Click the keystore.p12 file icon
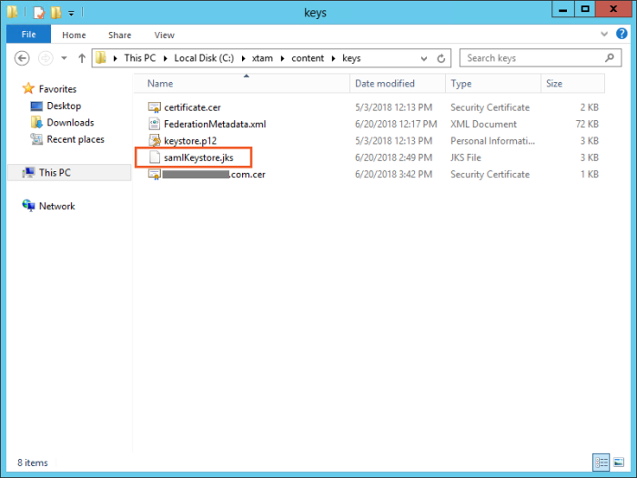This screenshot has width=637, height=478. pyautogui.click(x=155, y=141)
